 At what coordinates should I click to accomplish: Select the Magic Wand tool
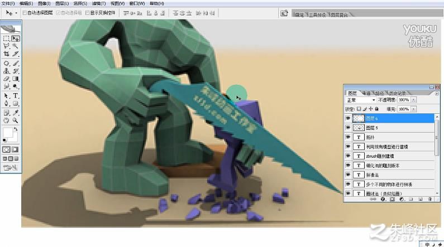click(16, 46)
